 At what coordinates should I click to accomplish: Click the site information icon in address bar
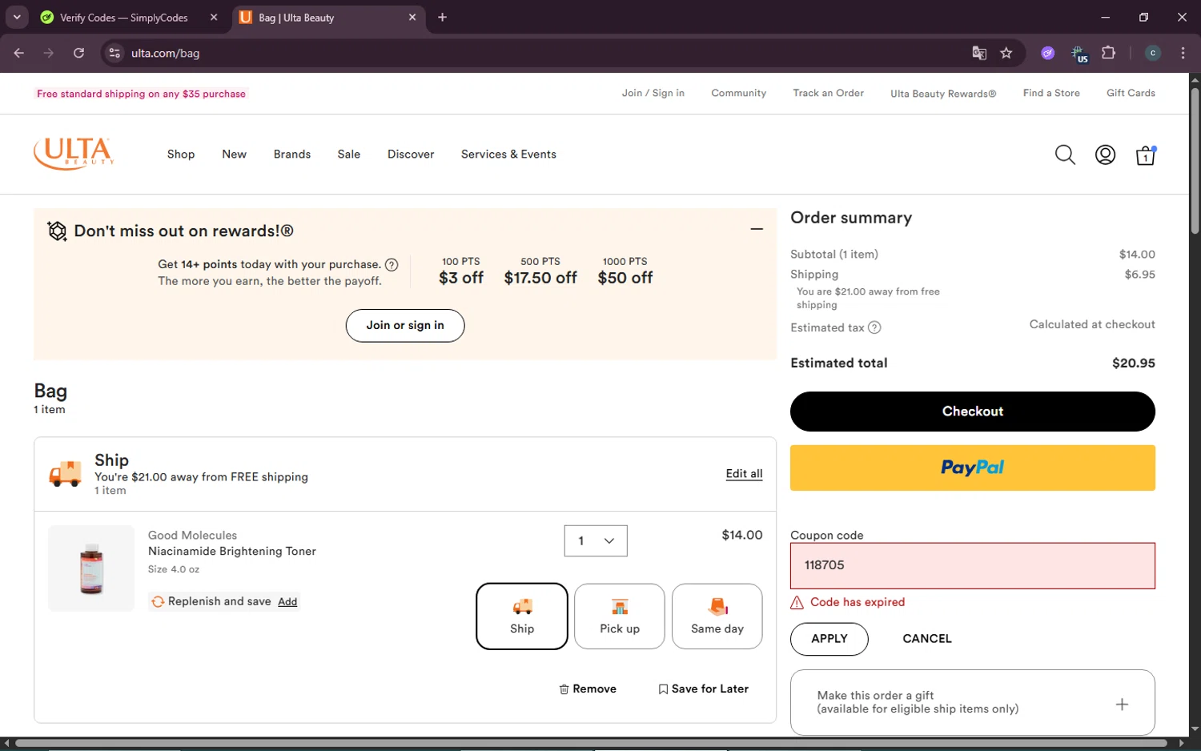coord(114,53)
